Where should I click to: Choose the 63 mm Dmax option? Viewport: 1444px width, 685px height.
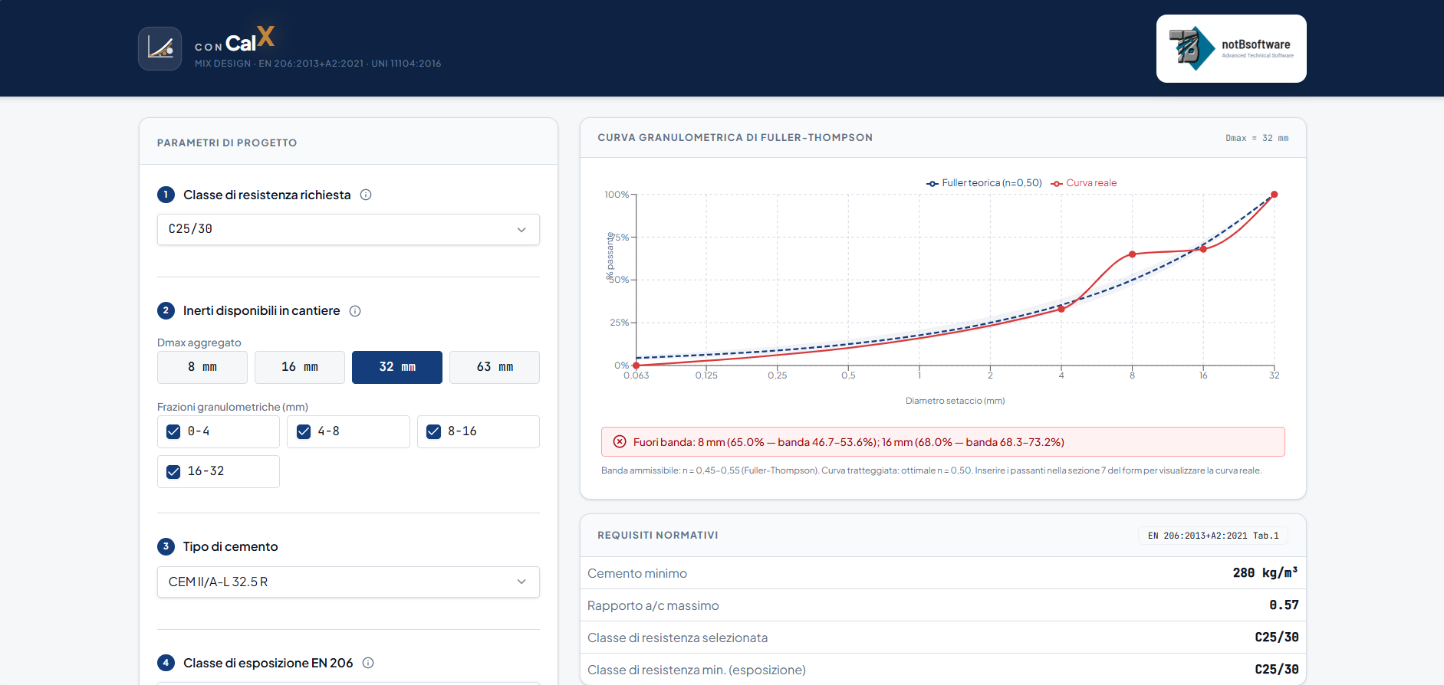click(x=495, y=367)
